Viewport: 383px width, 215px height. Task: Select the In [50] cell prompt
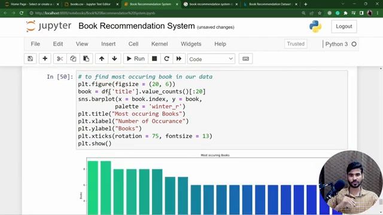pyautogui.click(x=60, y=77)
